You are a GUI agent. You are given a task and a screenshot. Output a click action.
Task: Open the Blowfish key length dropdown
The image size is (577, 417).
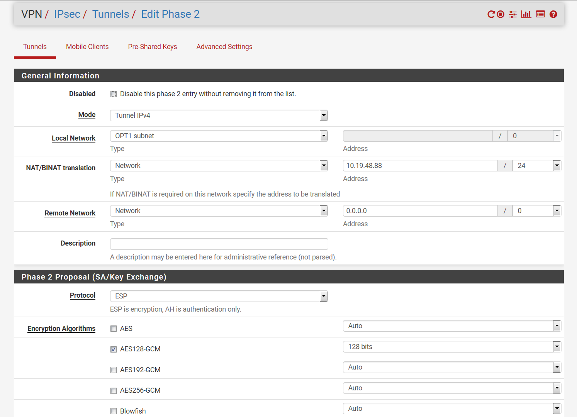click(x=452, y=409)
